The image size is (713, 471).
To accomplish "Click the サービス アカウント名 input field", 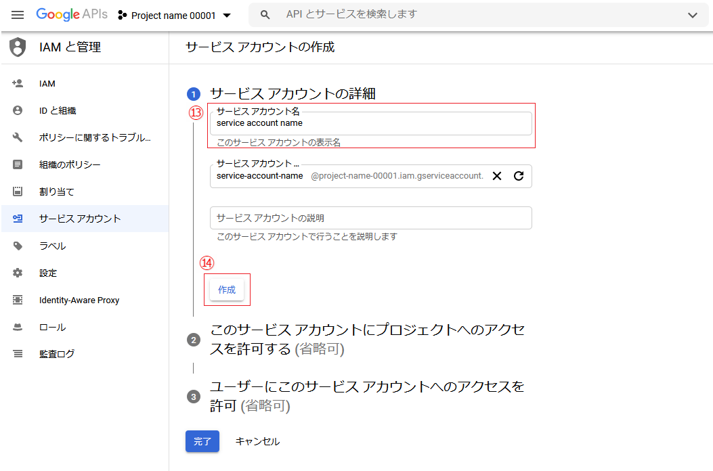I will click(370, 124).
